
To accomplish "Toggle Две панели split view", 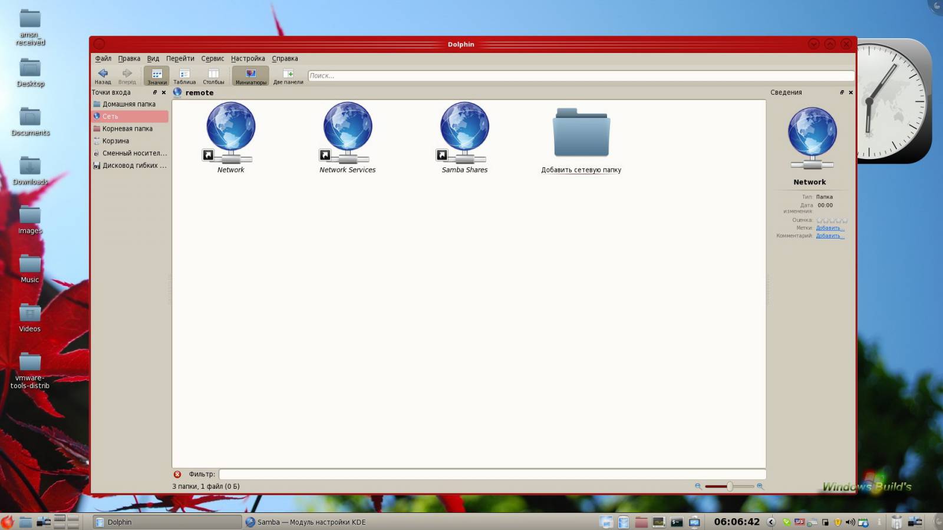I will coord(288,75).
